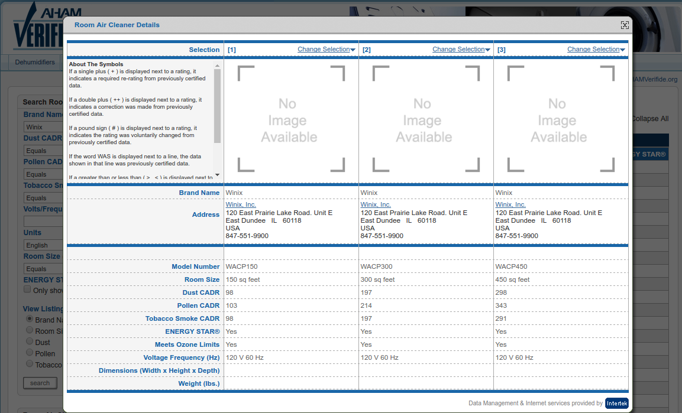
Task: Click the Meets Ozone Limits row label
Action: point(187,345)
